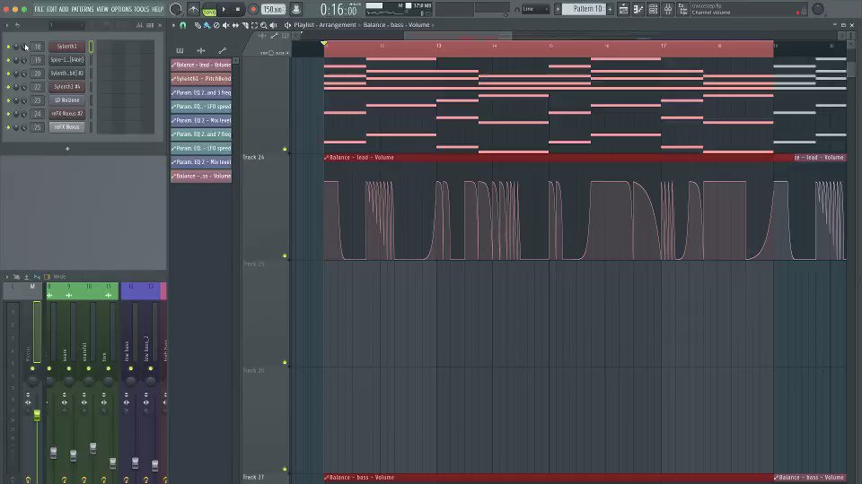
Task: Open the Playlist view icon
Action: pyautogui.click(x=623, y=9)
